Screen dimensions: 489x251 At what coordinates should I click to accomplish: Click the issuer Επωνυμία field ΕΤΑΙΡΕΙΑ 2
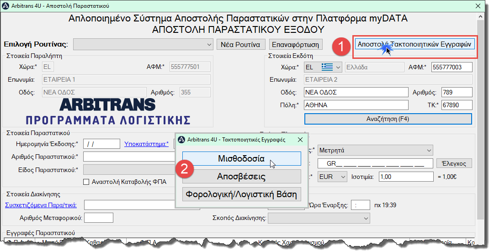(x=388, y=79)
